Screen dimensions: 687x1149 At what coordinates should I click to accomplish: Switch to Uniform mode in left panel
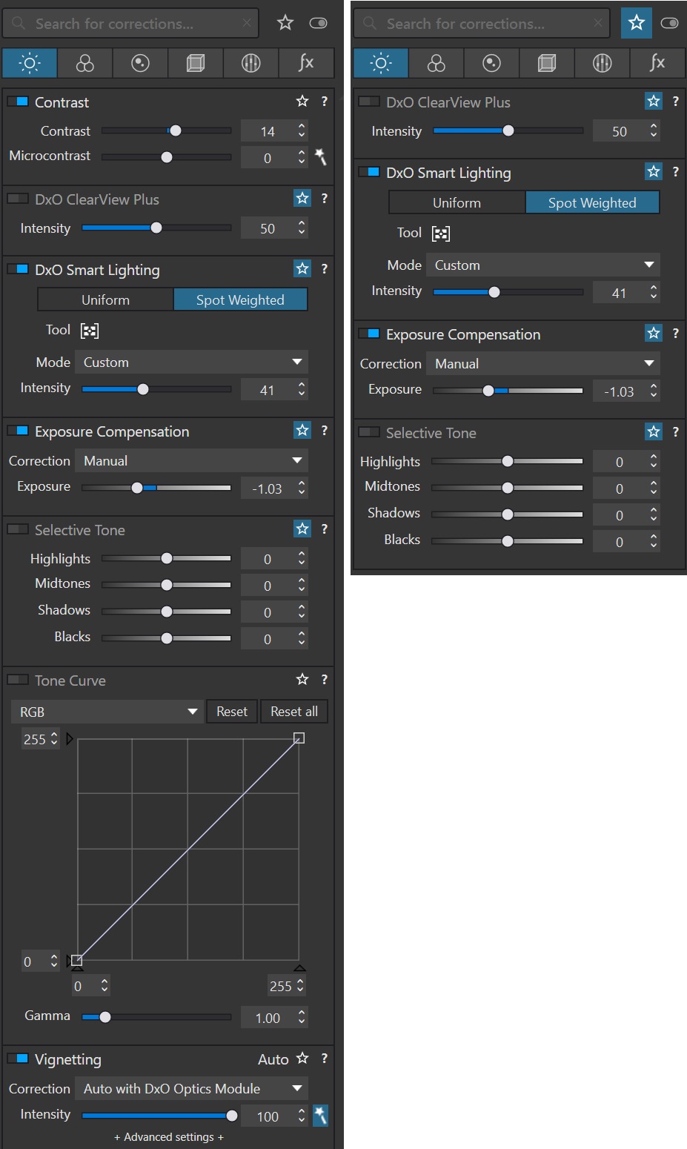point(105,299)
